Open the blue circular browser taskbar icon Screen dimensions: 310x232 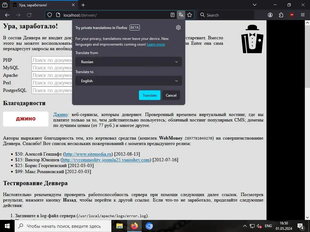[149, 226]
